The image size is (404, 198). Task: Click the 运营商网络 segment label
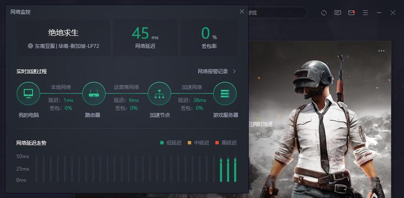point(126,87)
